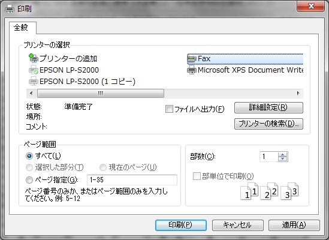The height and width of the screenshot is (240, 329).
Task: Select the すべて radio button
Action: click(x=29, y=156)
